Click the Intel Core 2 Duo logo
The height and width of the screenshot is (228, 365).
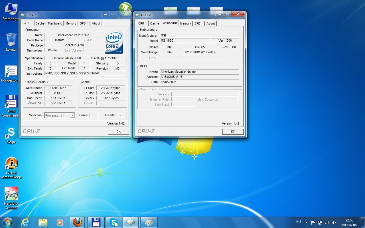pos(114,42)
